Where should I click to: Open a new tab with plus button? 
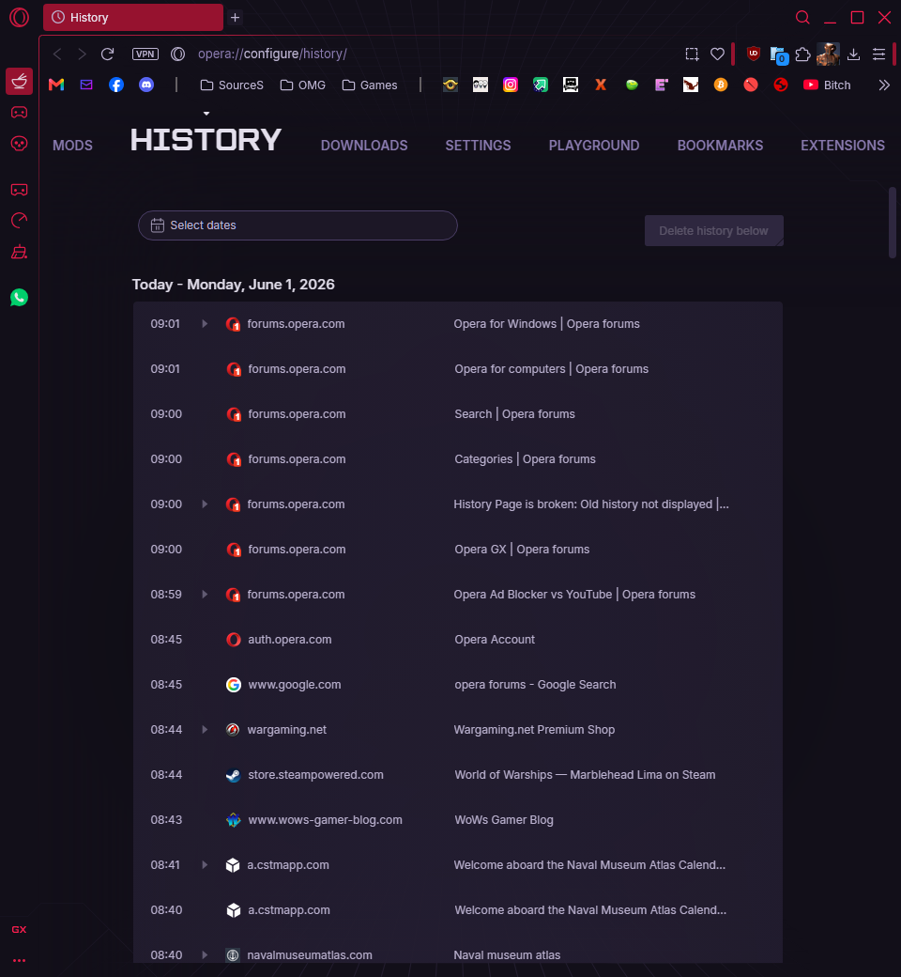[x=235, y=18]
